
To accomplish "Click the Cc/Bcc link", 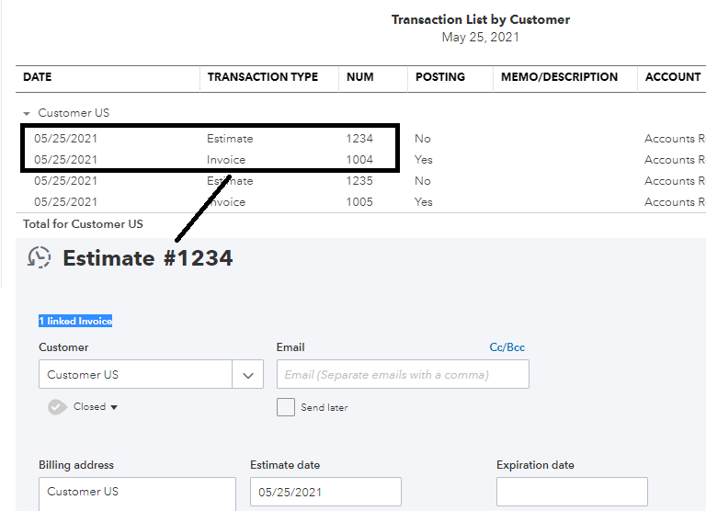I will click(507, 347).
